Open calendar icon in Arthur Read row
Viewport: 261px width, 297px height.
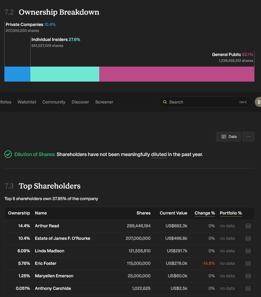click(248, 226)
